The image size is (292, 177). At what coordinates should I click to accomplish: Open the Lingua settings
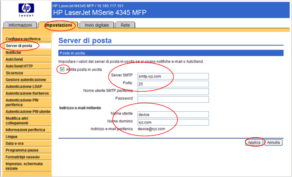tap(28, 137)
